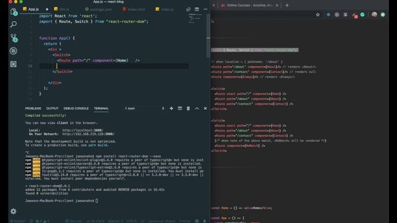Click the Spaces indentation status bar item

pos(115,221)
